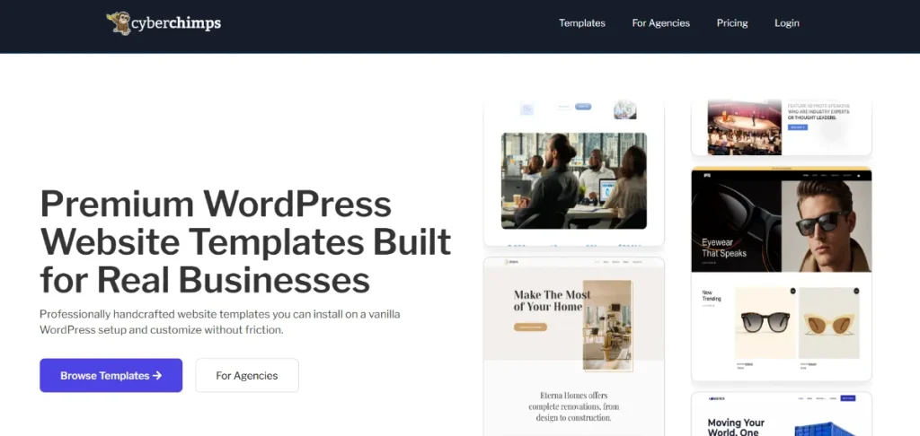The height and width of the screenshot is (436, 920).
Task: Select For Agencies in the top navigation
Action: click(660, 23)
